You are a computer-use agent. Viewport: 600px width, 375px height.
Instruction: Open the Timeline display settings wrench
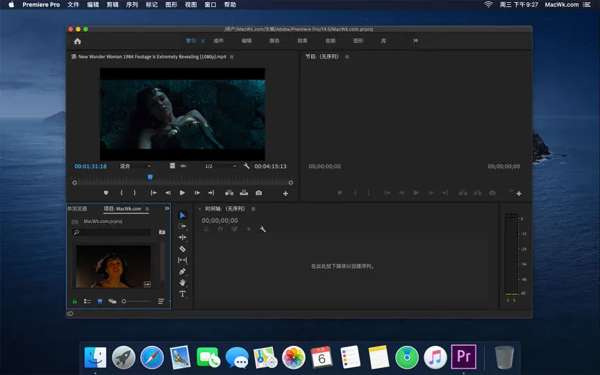263,229
